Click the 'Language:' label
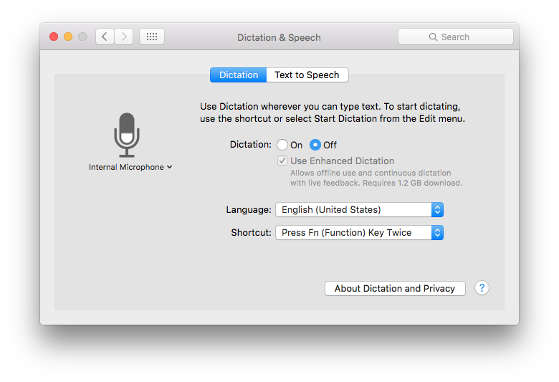This screenshot has width=559, height=382. coord(249,210)
